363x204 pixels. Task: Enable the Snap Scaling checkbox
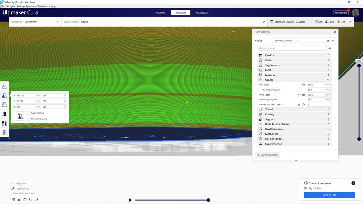29,113
